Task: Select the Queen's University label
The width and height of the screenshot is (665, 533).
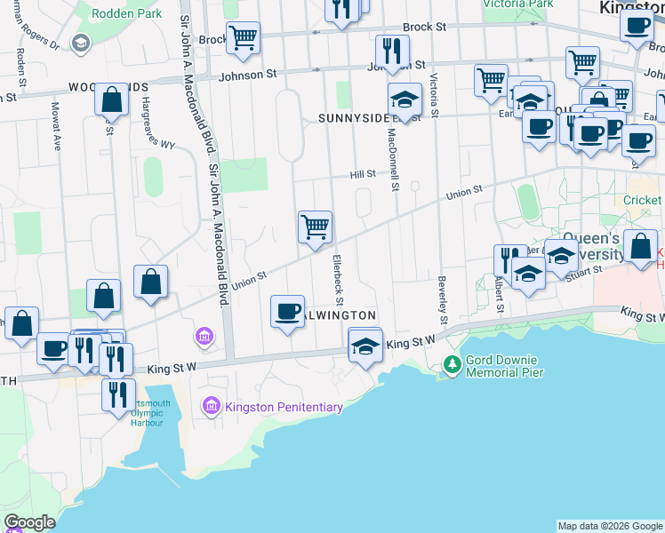Action: click(594, 247)
